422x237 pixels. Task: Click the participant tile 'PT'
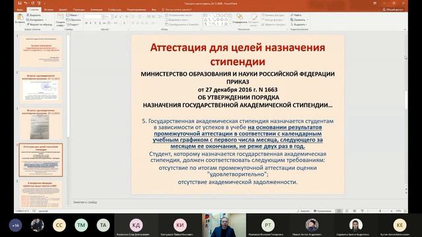point(268,225)
